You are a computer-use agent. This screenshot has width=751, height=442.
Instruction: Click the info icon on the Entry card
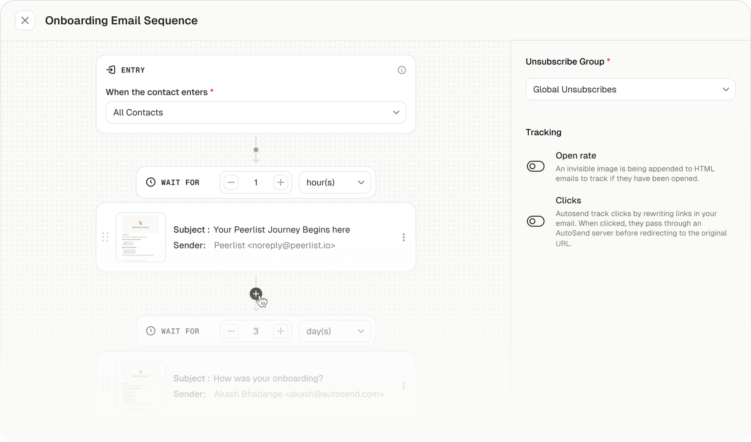tap(402, 70)
